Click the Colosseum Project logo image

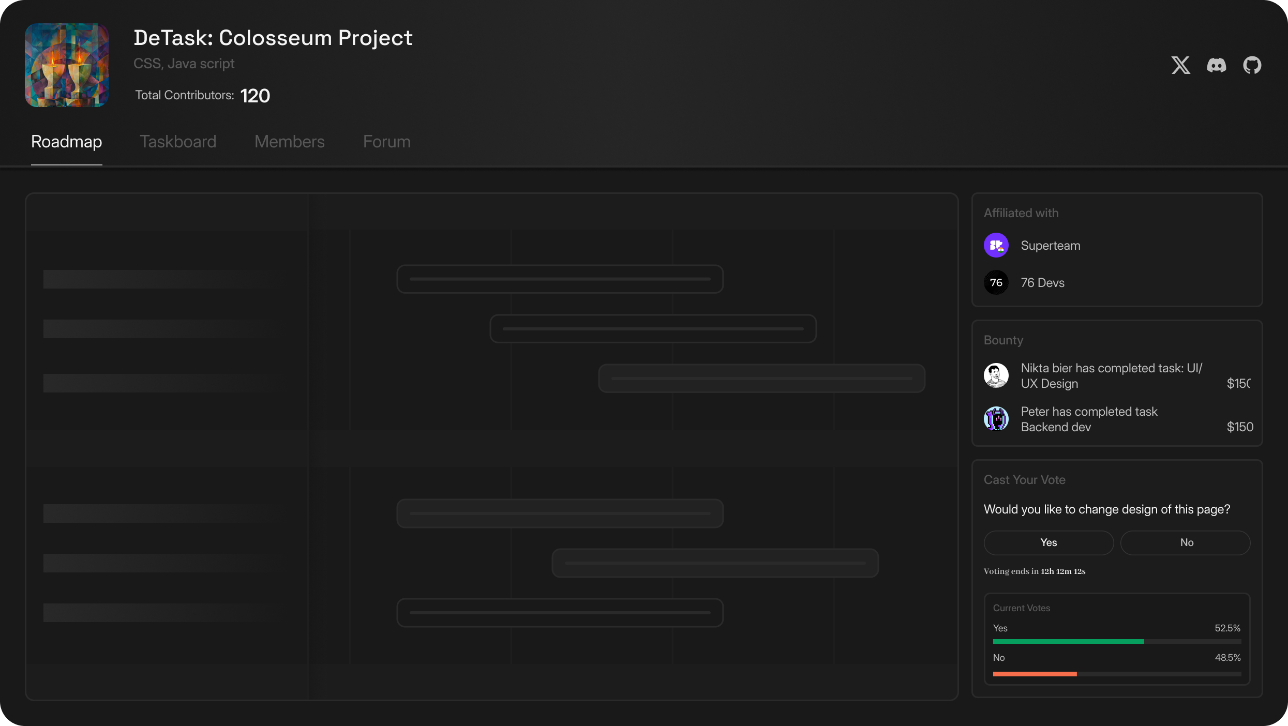[67, 65]
